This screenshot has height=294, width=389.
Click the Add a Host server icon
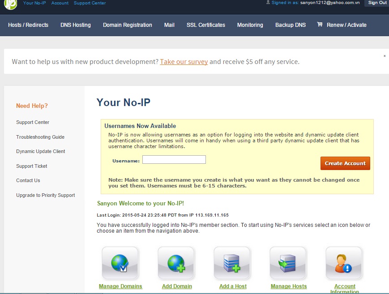[x=232, y=263]
